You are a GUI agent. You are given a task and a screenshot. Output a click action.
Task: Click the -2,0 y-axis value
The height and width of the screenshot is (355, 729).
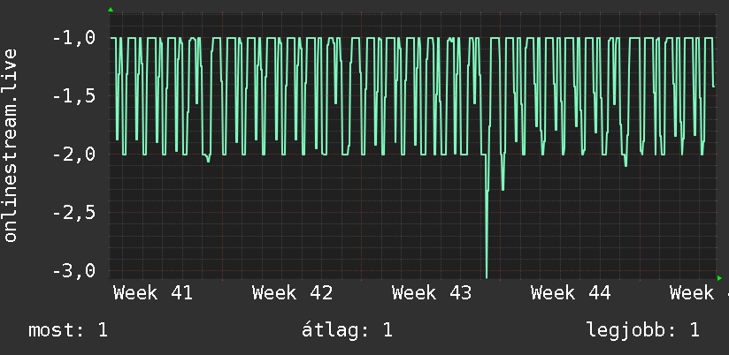click(74, 155)
